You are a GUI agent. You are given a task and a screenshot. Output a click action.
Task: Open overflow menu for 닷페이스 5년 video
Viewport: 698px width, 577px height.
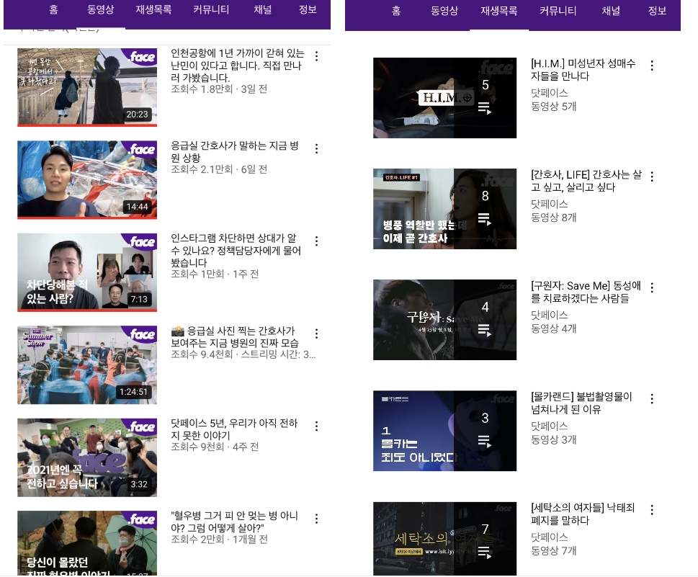316,426
